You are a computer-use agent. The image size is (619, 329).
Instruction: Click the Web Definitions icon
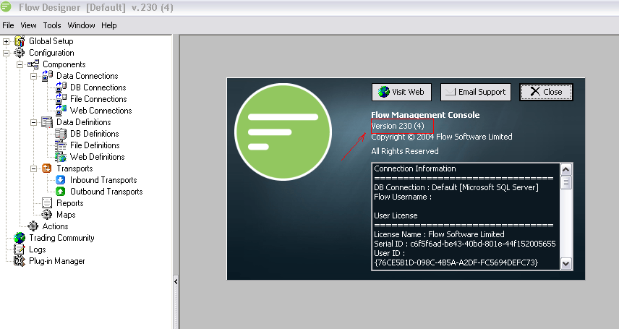[61, 157]
